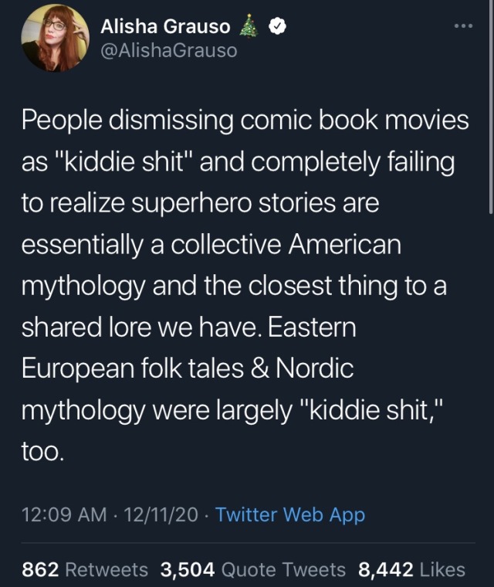494x587 pixels.
Task: Click the verified checkmark badge
Action: pos(277,26)
